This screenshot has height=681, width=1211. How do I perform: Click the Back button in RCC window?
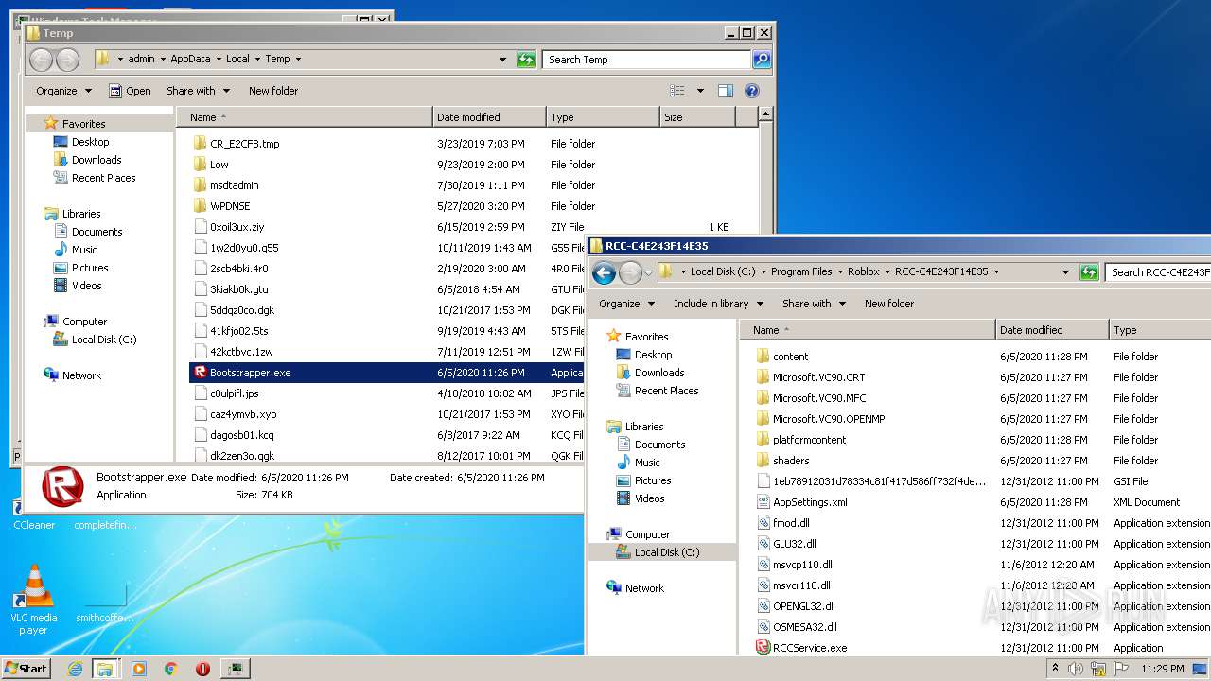pos(604,272)
